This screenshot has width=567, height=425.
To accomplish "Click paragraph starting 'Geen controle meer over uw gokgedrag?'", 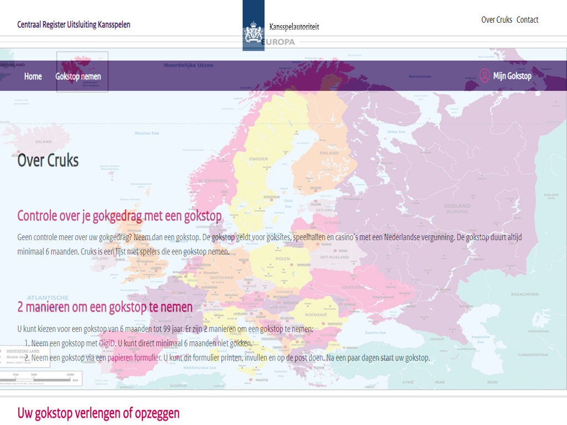I will [x=270, y=244].
